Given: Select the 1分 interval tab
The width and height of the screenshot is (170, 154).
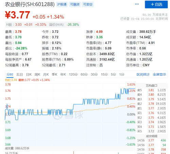Looking at the screenshot, I should click(122, 74).
